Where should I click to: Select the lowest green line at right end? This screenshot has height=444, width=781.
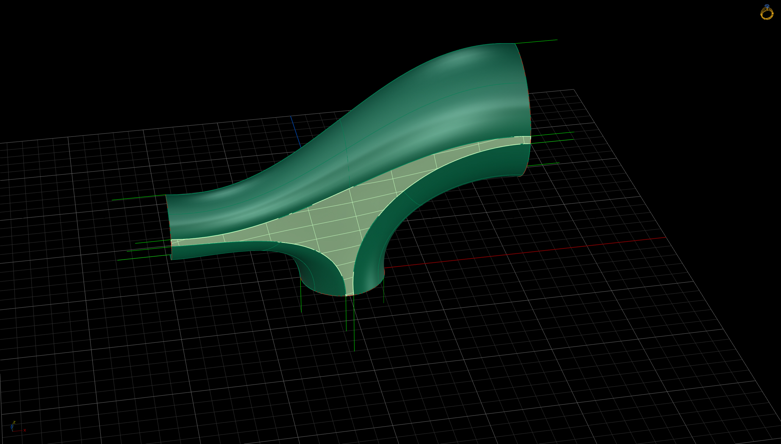coord(543,165)
